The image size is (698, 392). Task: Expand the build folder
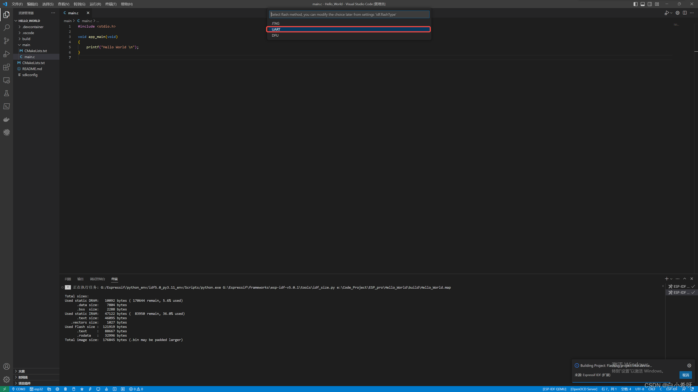pyautogui.click(x=26, y=39)
